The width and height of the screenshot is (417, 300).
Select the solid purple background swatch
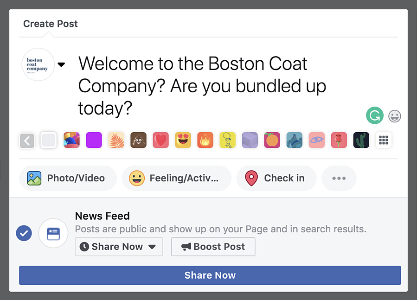click(94, 140)
